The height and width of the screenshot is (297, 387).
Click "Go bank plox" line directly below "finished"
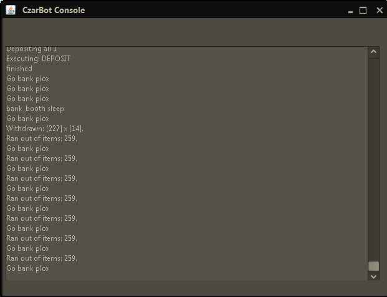point(28,79)
